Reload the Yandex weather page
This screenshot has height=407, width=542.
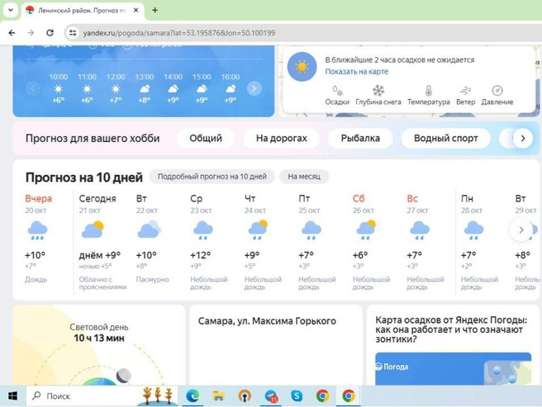pos(50,33)
